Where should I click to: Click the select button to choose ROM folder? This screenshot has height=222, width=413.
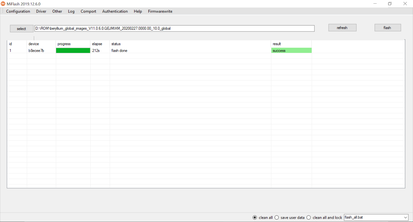point(22,29)
